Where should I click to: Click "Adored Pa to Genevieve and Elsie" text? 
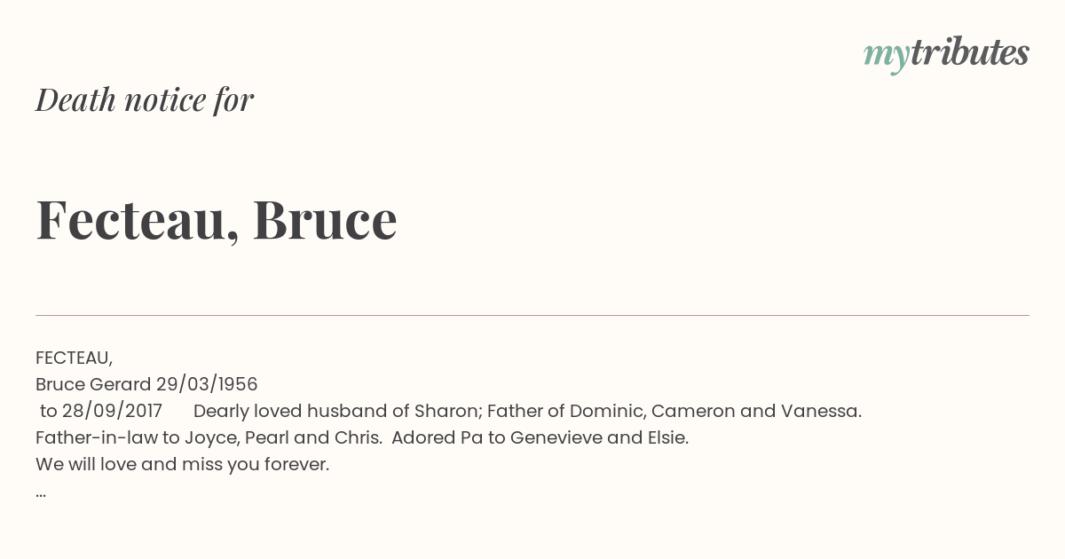(x=540, y=438)
